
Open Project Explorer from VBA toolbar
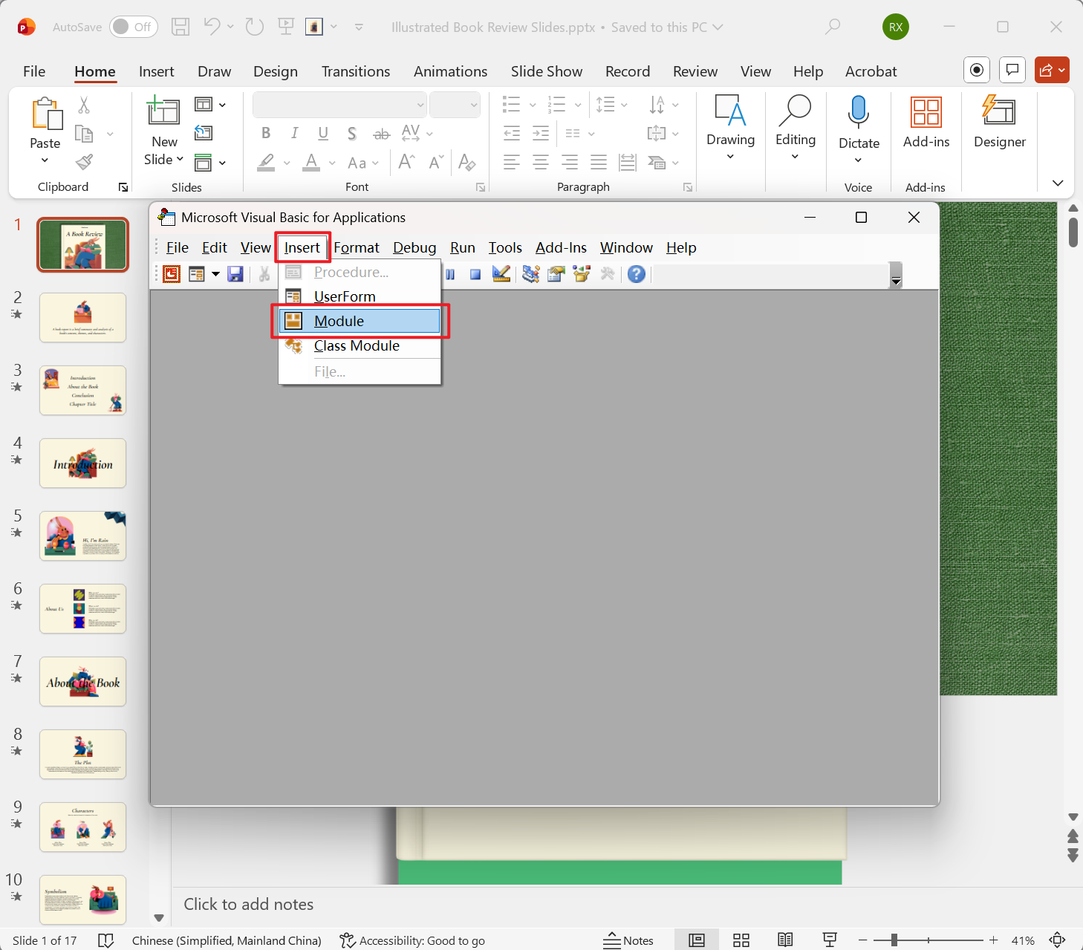tap(530, 274)
